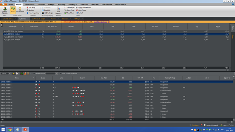Clear Filters in ribbon

click(x=81, y=10)
